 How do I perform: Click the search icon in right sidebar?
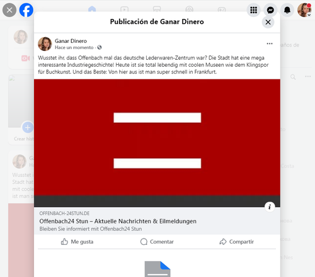click(x=293, y=77)
